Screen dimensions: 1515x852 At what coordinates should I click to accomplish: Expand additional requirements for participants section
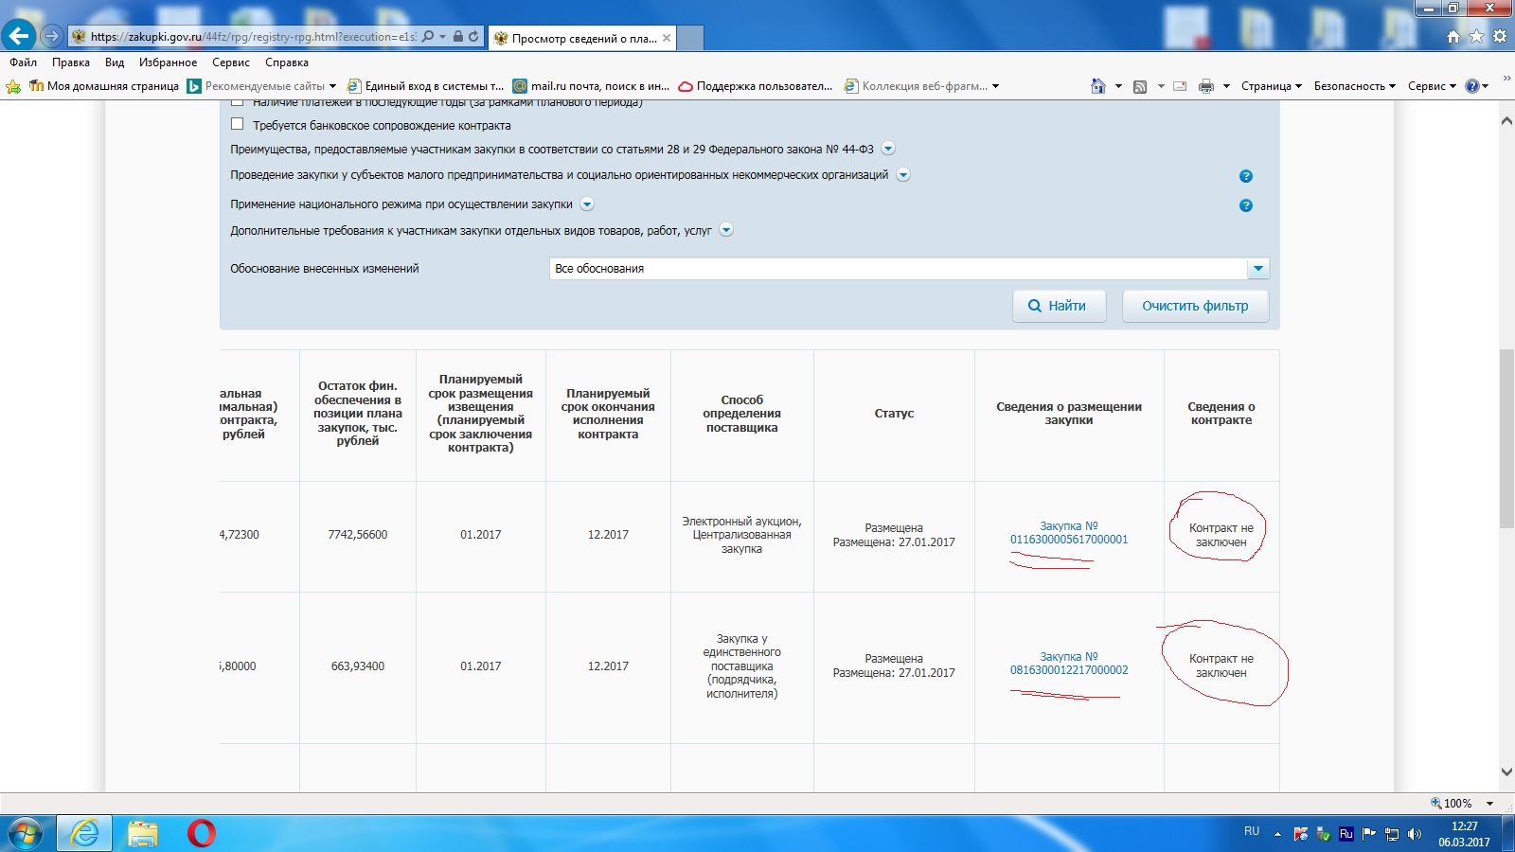tap(726, 230)
